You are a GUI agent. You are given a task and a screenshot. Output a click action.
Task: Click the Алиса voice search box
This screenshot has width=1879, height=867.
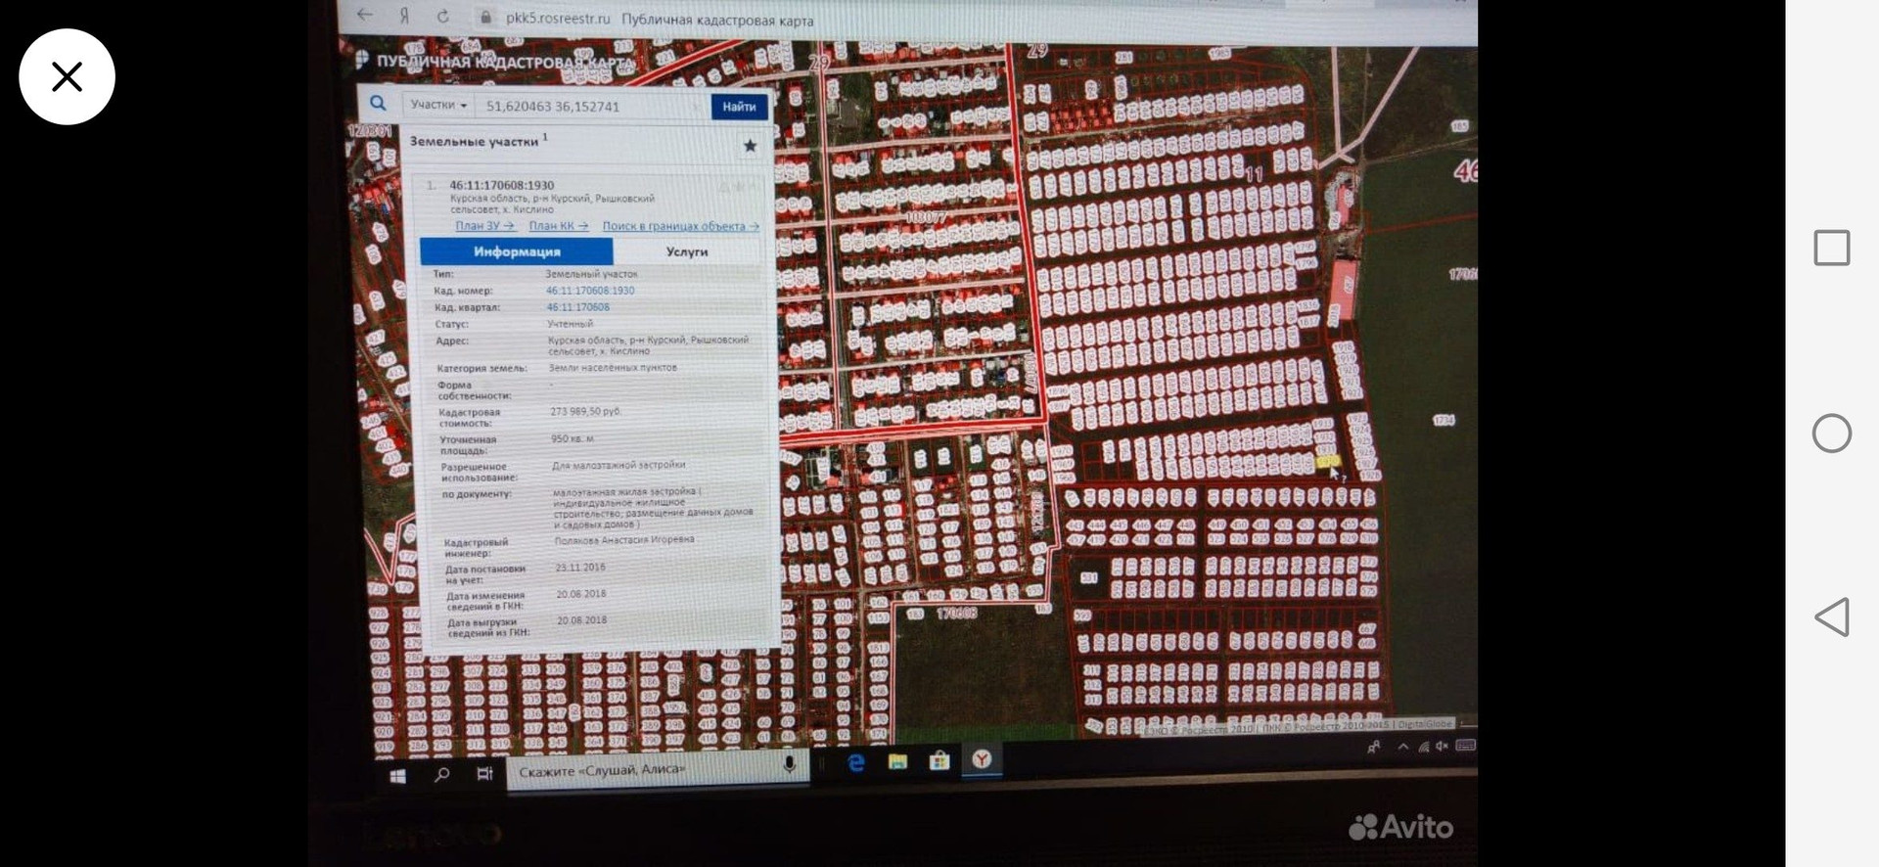pyautogui.click(x=658, y=770)
